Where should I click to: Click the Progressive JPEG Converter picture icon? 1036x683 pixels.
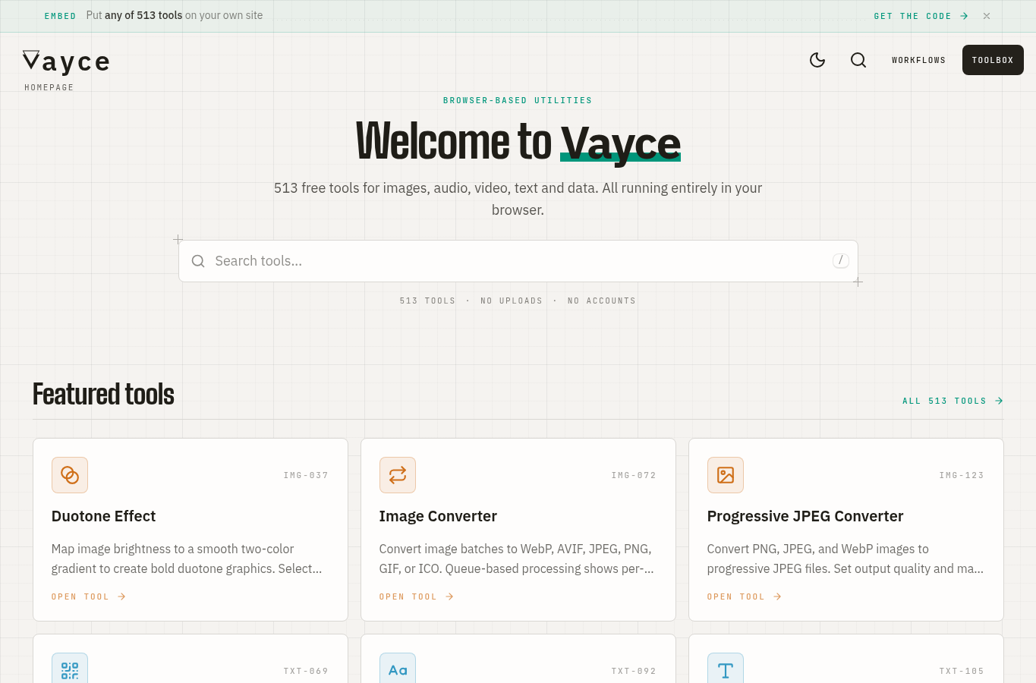pos(726,475)
